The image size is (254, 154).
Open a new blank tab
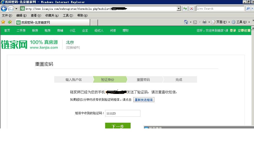click(x=94, y=23)
